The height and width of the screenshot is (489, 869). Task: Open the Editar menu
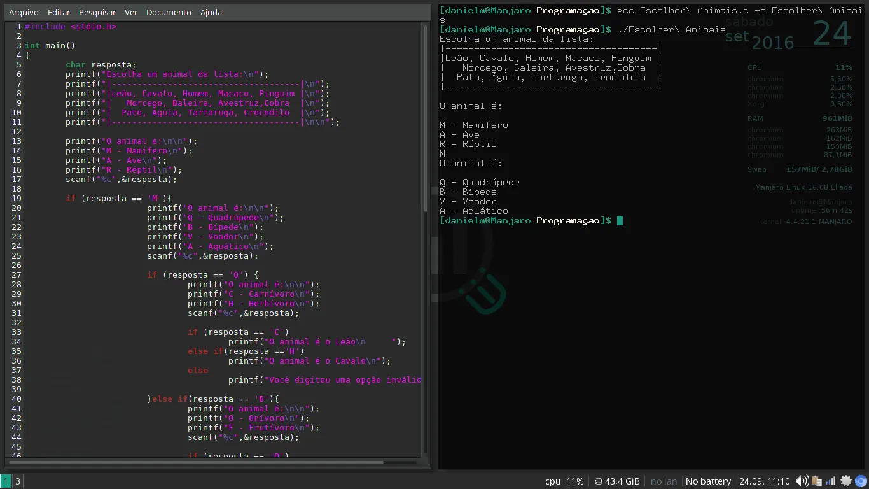tap(59, 12)
